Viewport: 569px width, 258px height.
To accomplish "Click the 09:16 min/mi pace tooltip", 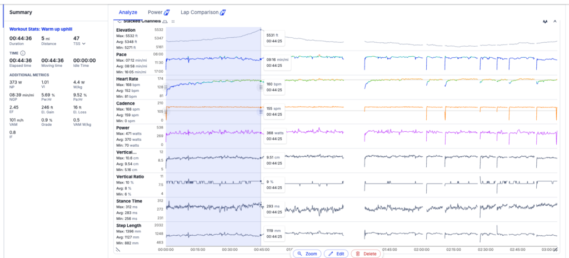I will point(278,62).
